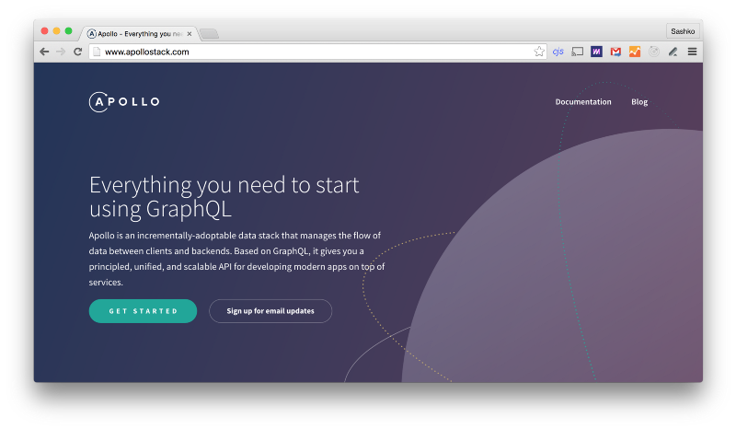Open the Sashko profile button

(683, 31)
